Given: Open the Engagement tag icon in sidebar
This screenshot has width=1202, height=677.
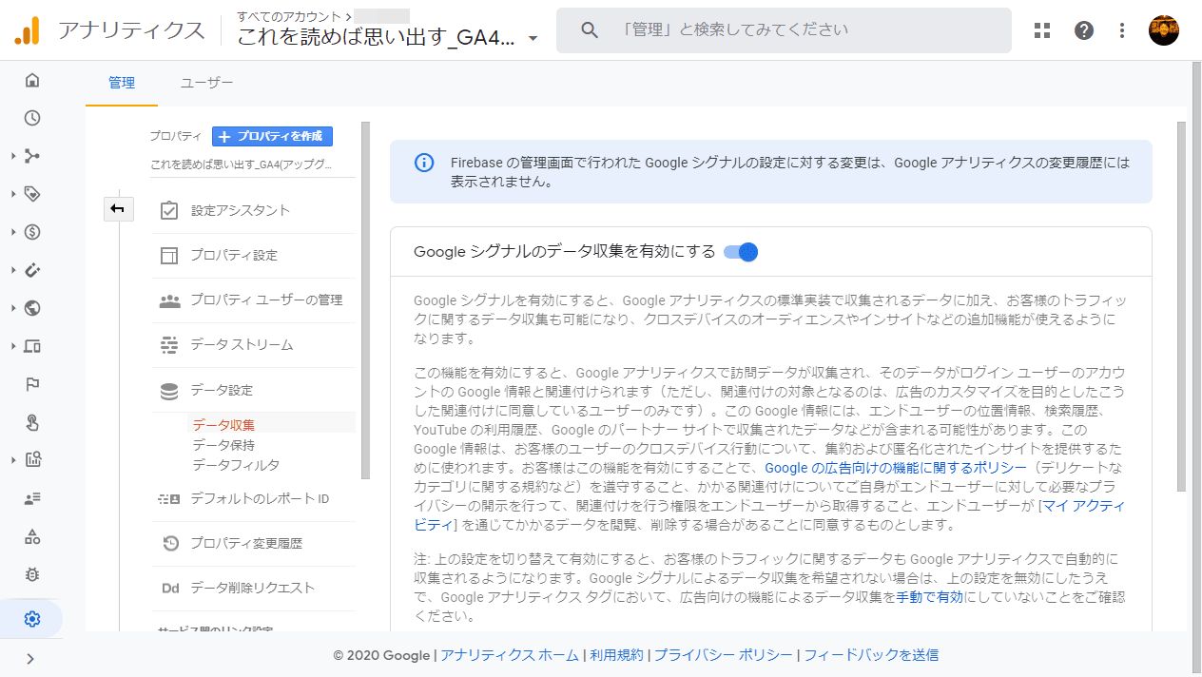Looking at the screenshot, I should click(x=32, y=194).
